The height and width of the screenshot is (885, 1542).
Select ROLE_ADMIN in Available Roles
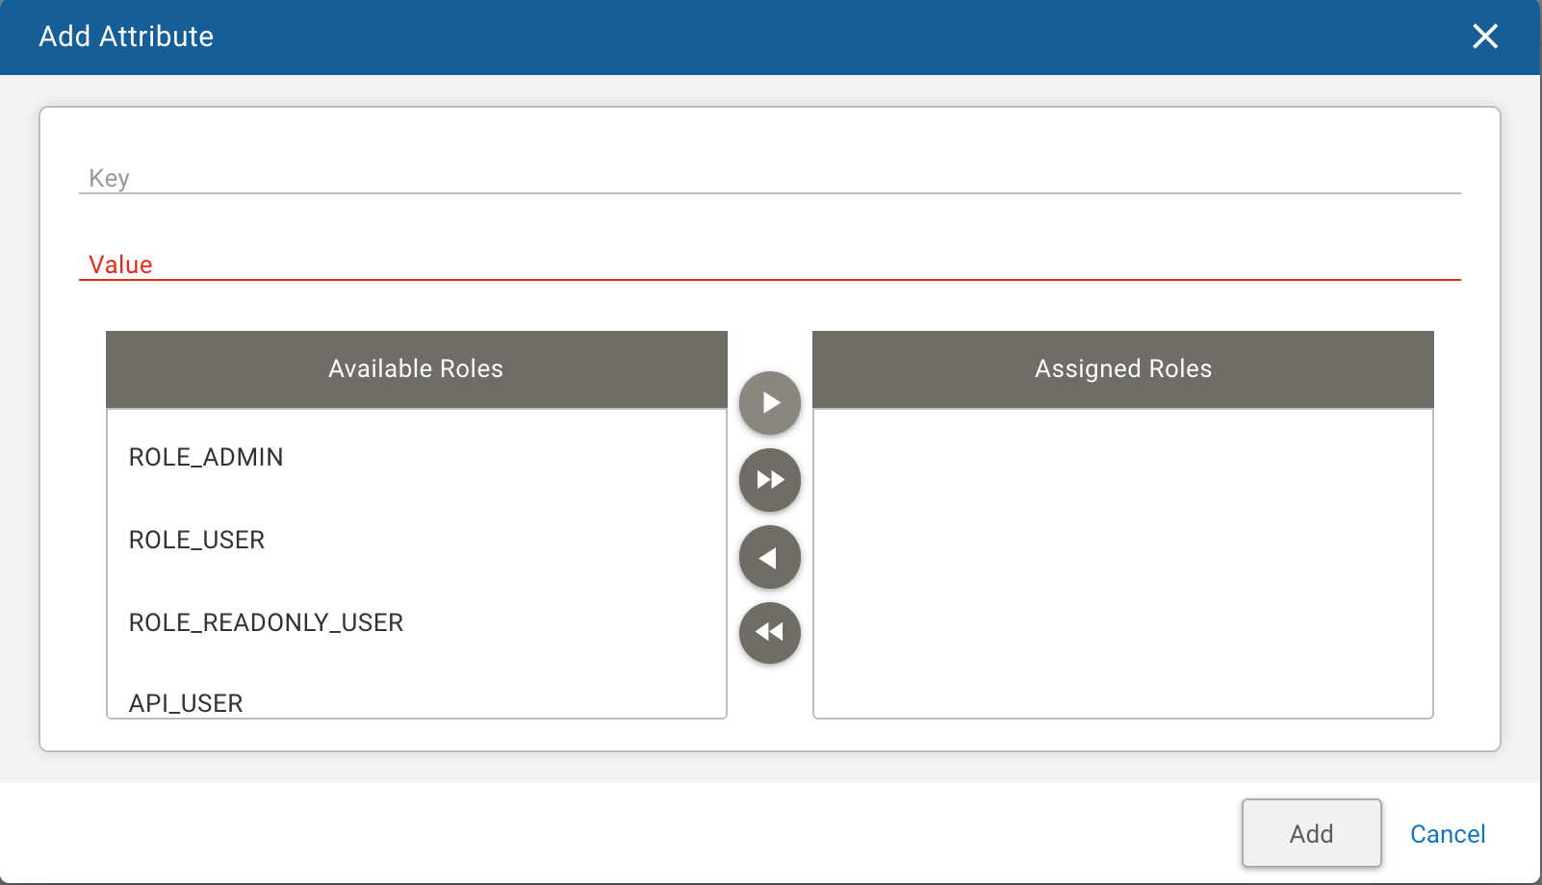point(206,457)
